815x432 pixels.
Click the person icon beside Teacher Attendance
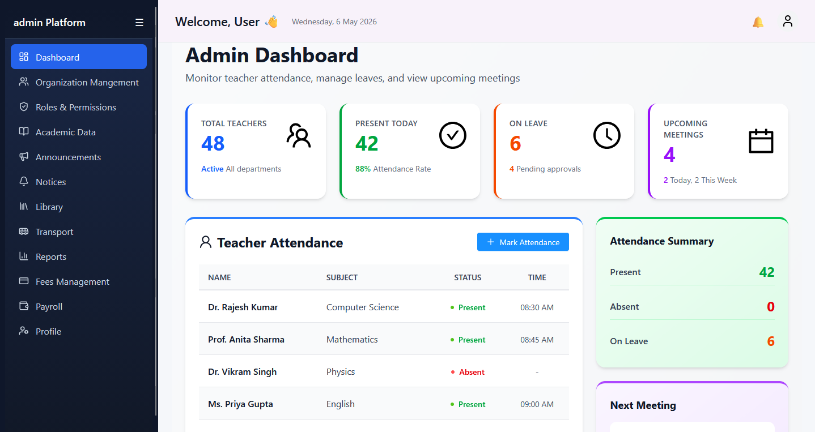(x=206, y=242)
